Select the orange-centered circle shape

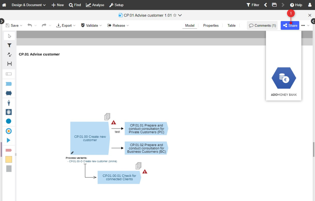[x=9, y=131]
